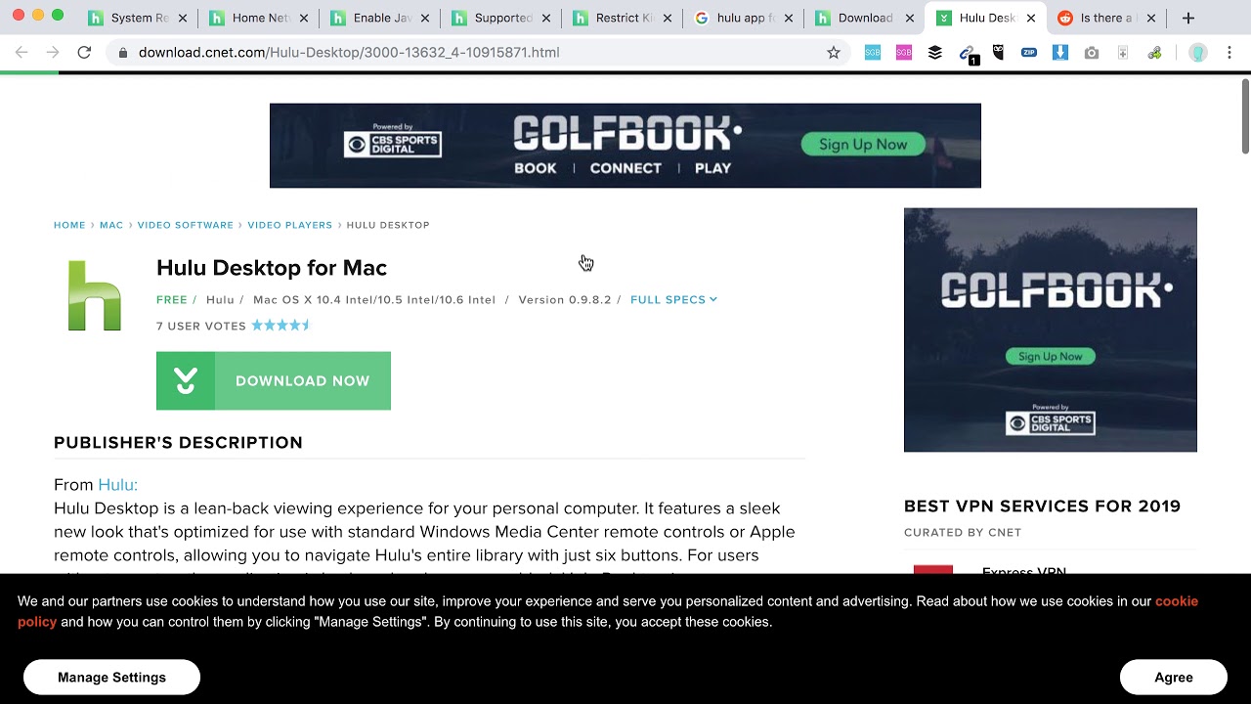Click Sign Up Now in sidebar Golfbook ad
1251x704 pixels.
point(1051,357)
